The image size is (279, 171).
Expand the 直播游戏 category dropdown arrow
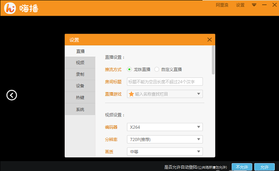(x=199, y=94)
